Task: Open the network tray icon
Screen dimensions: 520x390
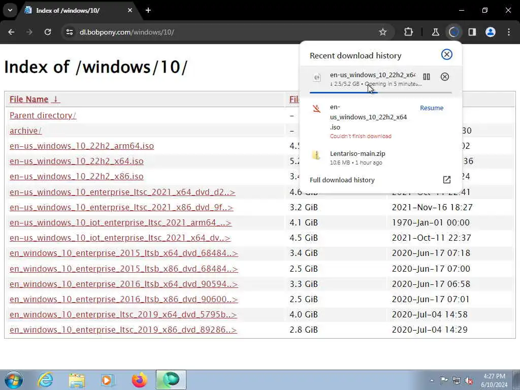Action: tap(457, 380)
